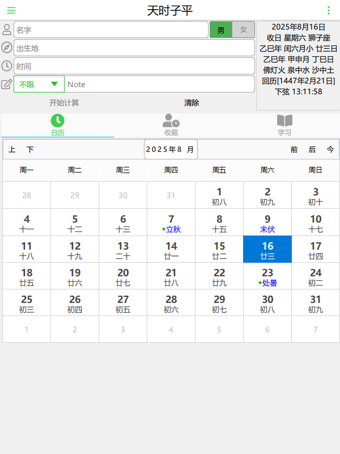Select August 10 十七 cell
Screen dimensions: 340x454
(x=316, y=222)
